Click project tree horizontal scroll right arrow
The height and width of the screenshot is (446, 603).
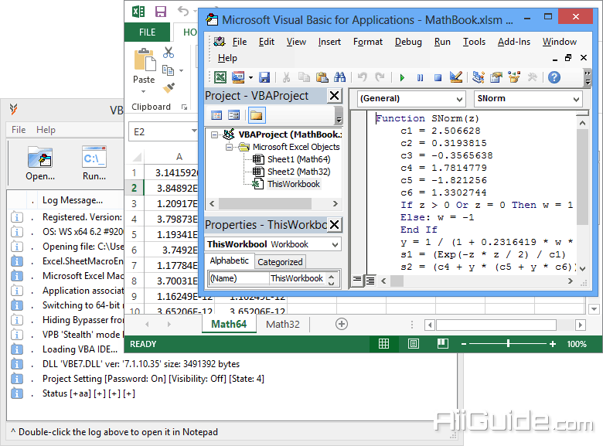[335, 203]
